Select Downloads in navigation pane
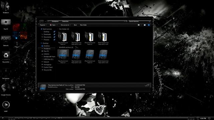Screen dimensions: 214x120 pyautogui.click(x=47, y=34)
